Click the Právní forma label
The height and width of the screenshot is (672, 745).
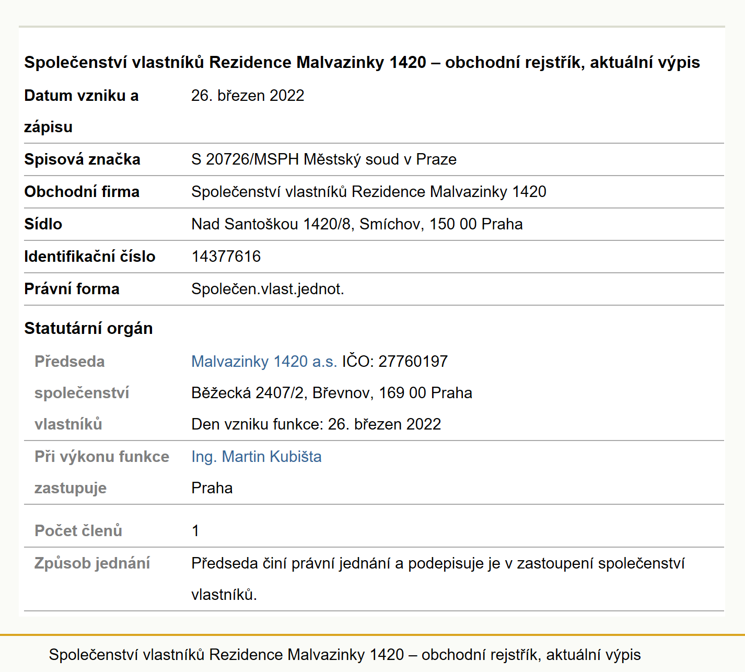click(72, 289)
